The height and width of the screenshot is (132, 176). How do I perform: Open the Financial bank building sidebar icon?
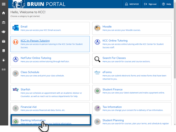pyautogui.click(x=4, y=23)
